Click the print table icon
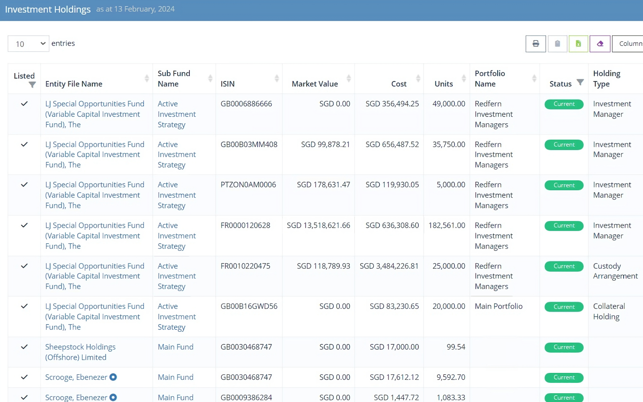The image size is (643, 402). pos(535,44)
